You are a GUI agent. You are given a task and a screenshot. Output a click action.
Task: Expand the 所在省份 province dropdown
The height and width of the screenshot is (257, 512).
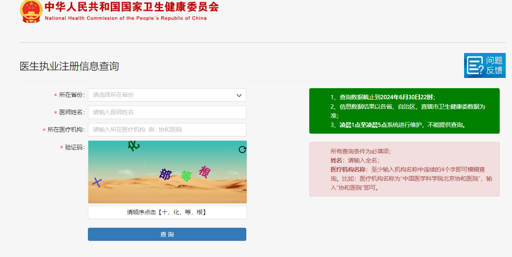(167, 95)
